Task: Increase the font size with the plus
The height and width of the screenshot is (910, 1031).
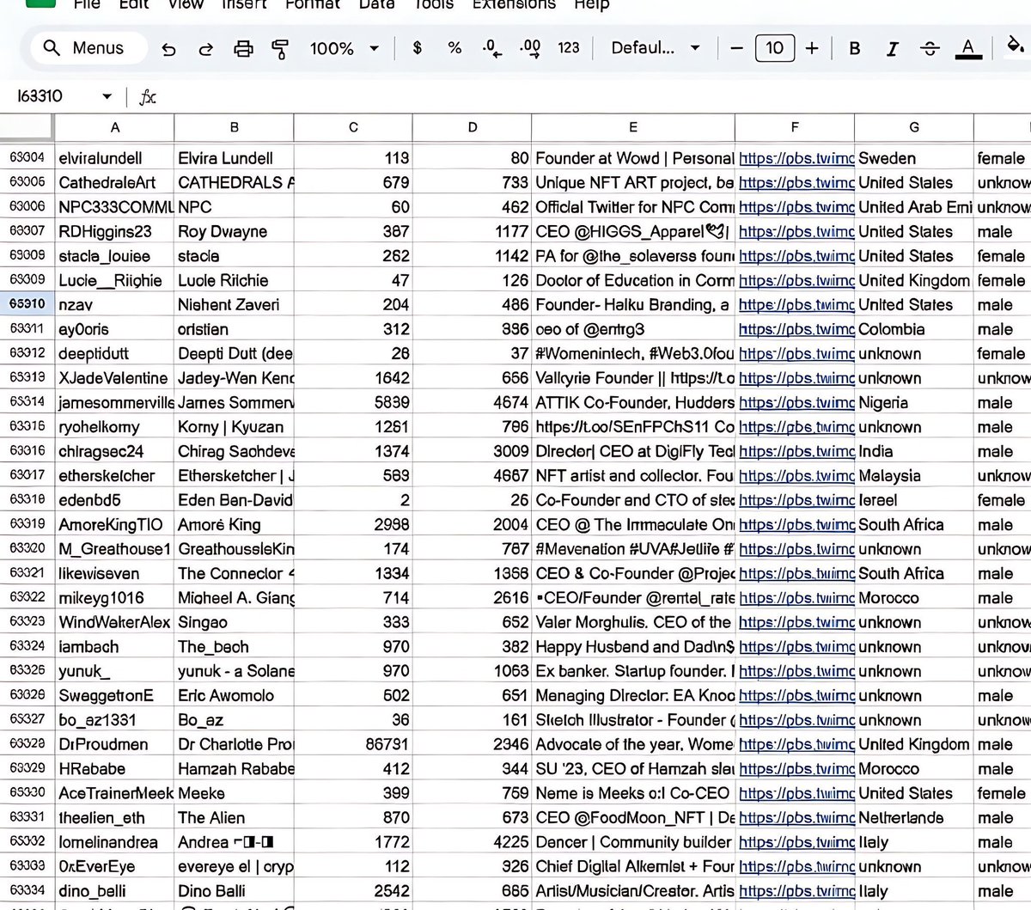Action: pyautogui.click(x=812, y=48)
